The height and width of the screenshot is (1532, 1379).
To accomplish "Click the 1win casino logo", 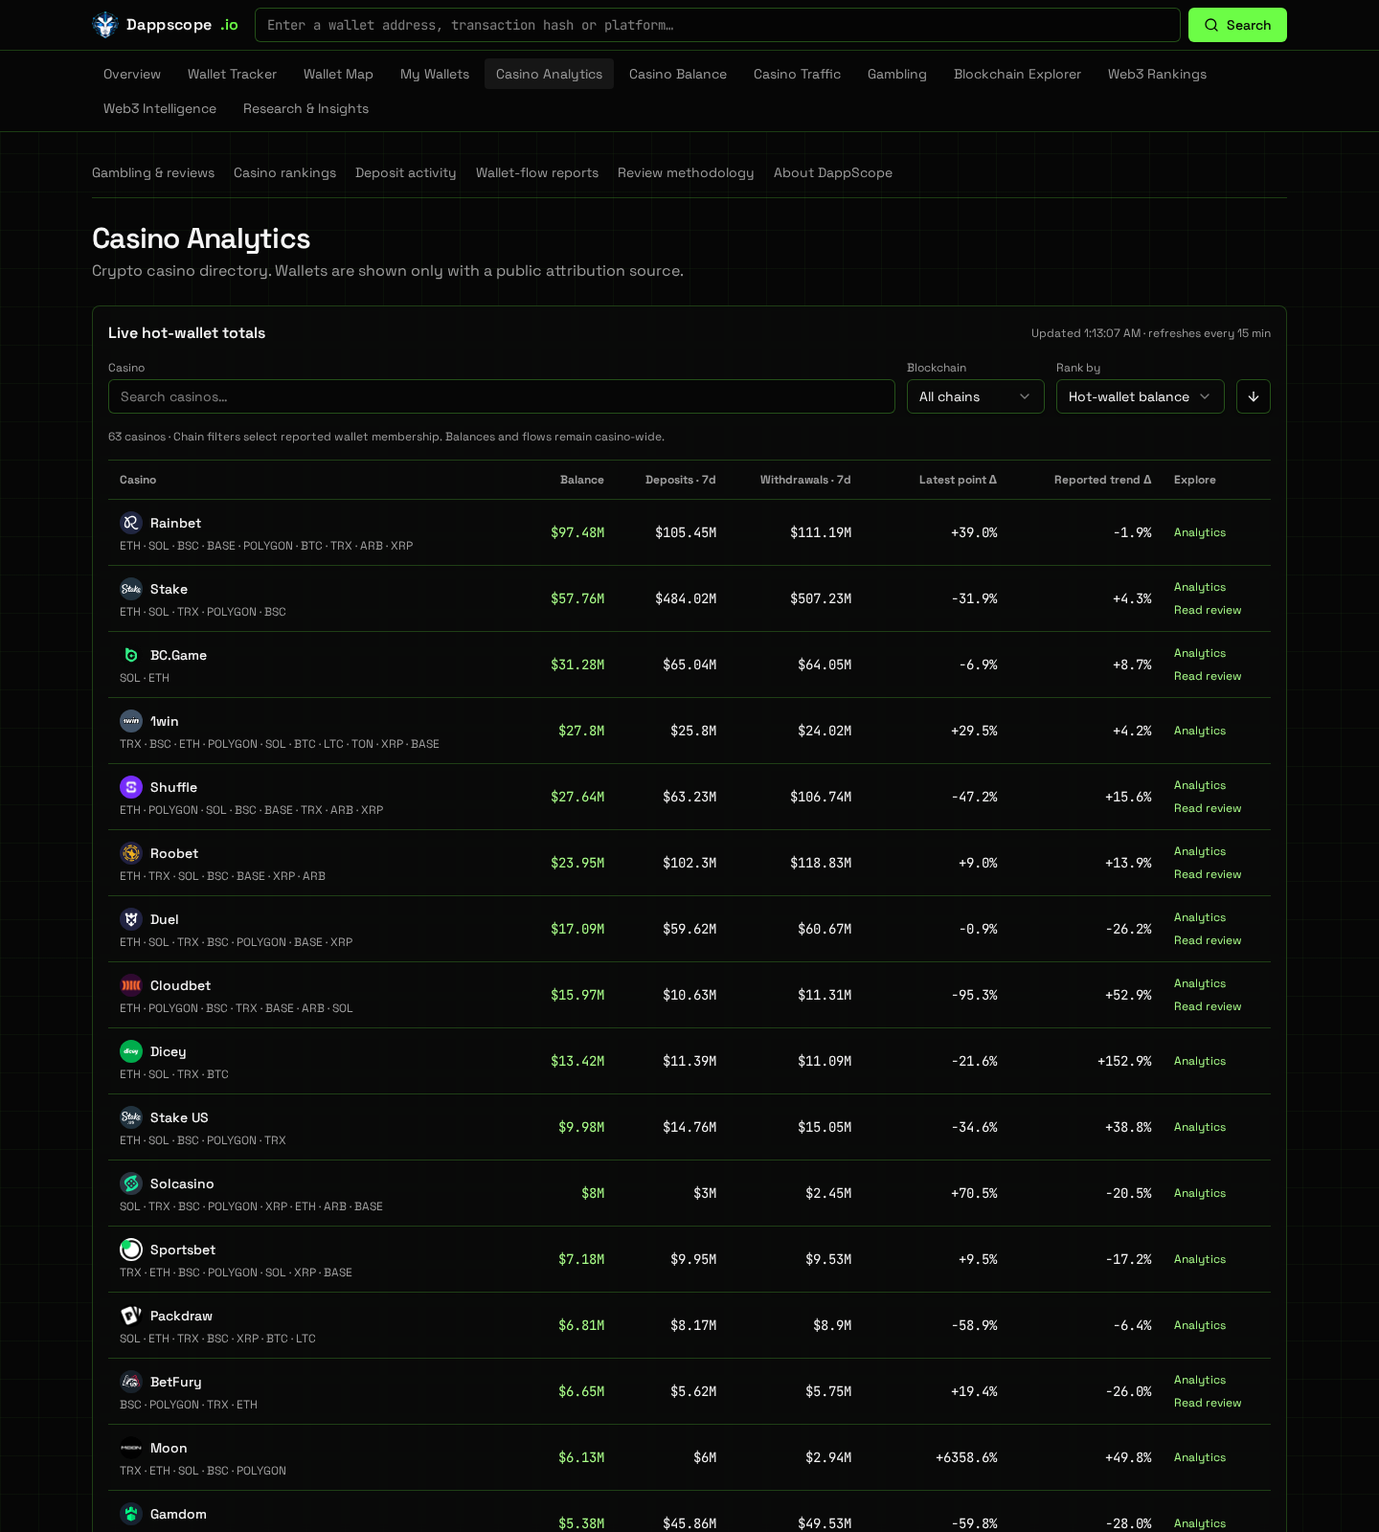I will pos(131,721).
